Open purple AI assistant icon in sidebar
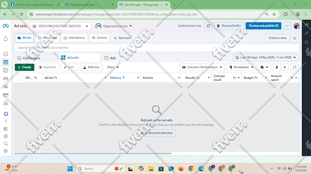 click(x=6, y=114)
